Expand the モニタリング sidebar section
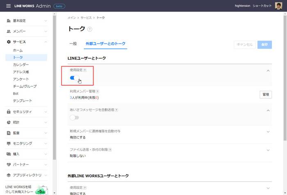 [x=46, y=144]
